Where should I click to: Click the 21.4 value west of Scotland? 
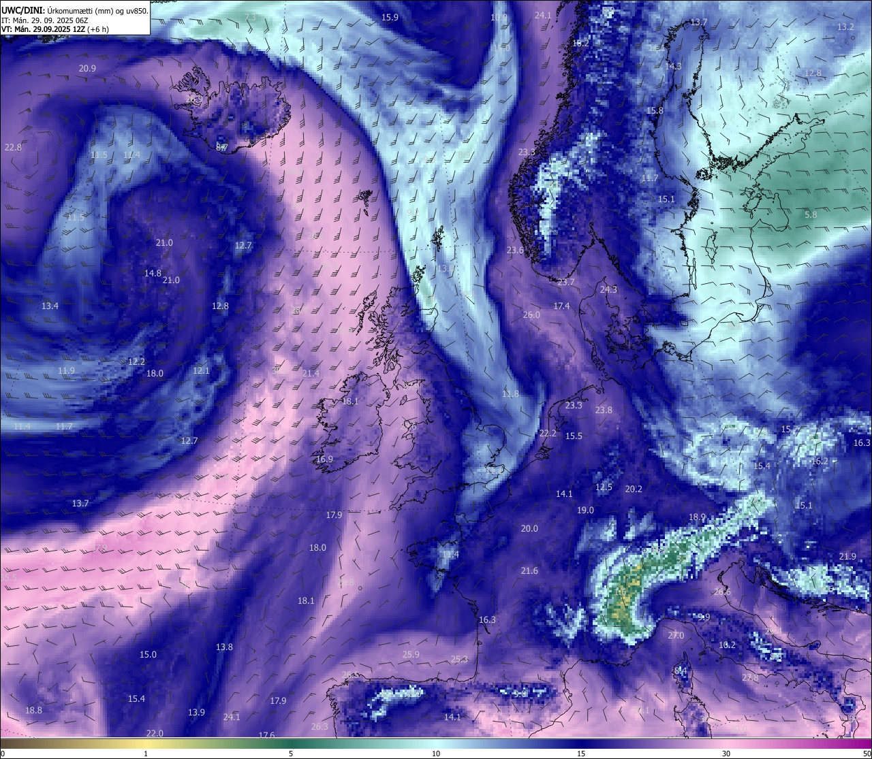(311, 374)
